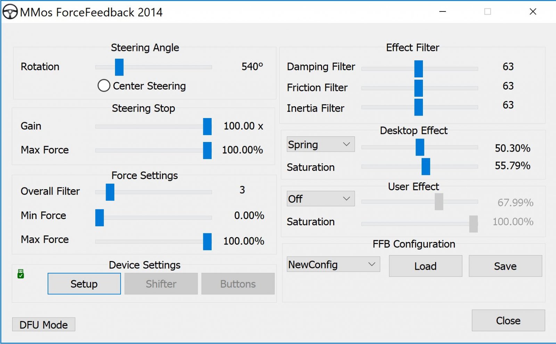This screenshot has height=344, width=556.
Task: Click the USB device connected status icon
Action: [x=21, y=274]
